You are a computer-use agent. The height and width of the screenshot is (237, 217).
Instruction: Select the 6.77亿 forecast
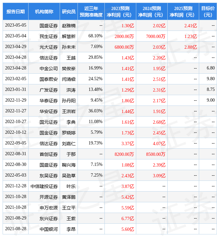(128, 219)
